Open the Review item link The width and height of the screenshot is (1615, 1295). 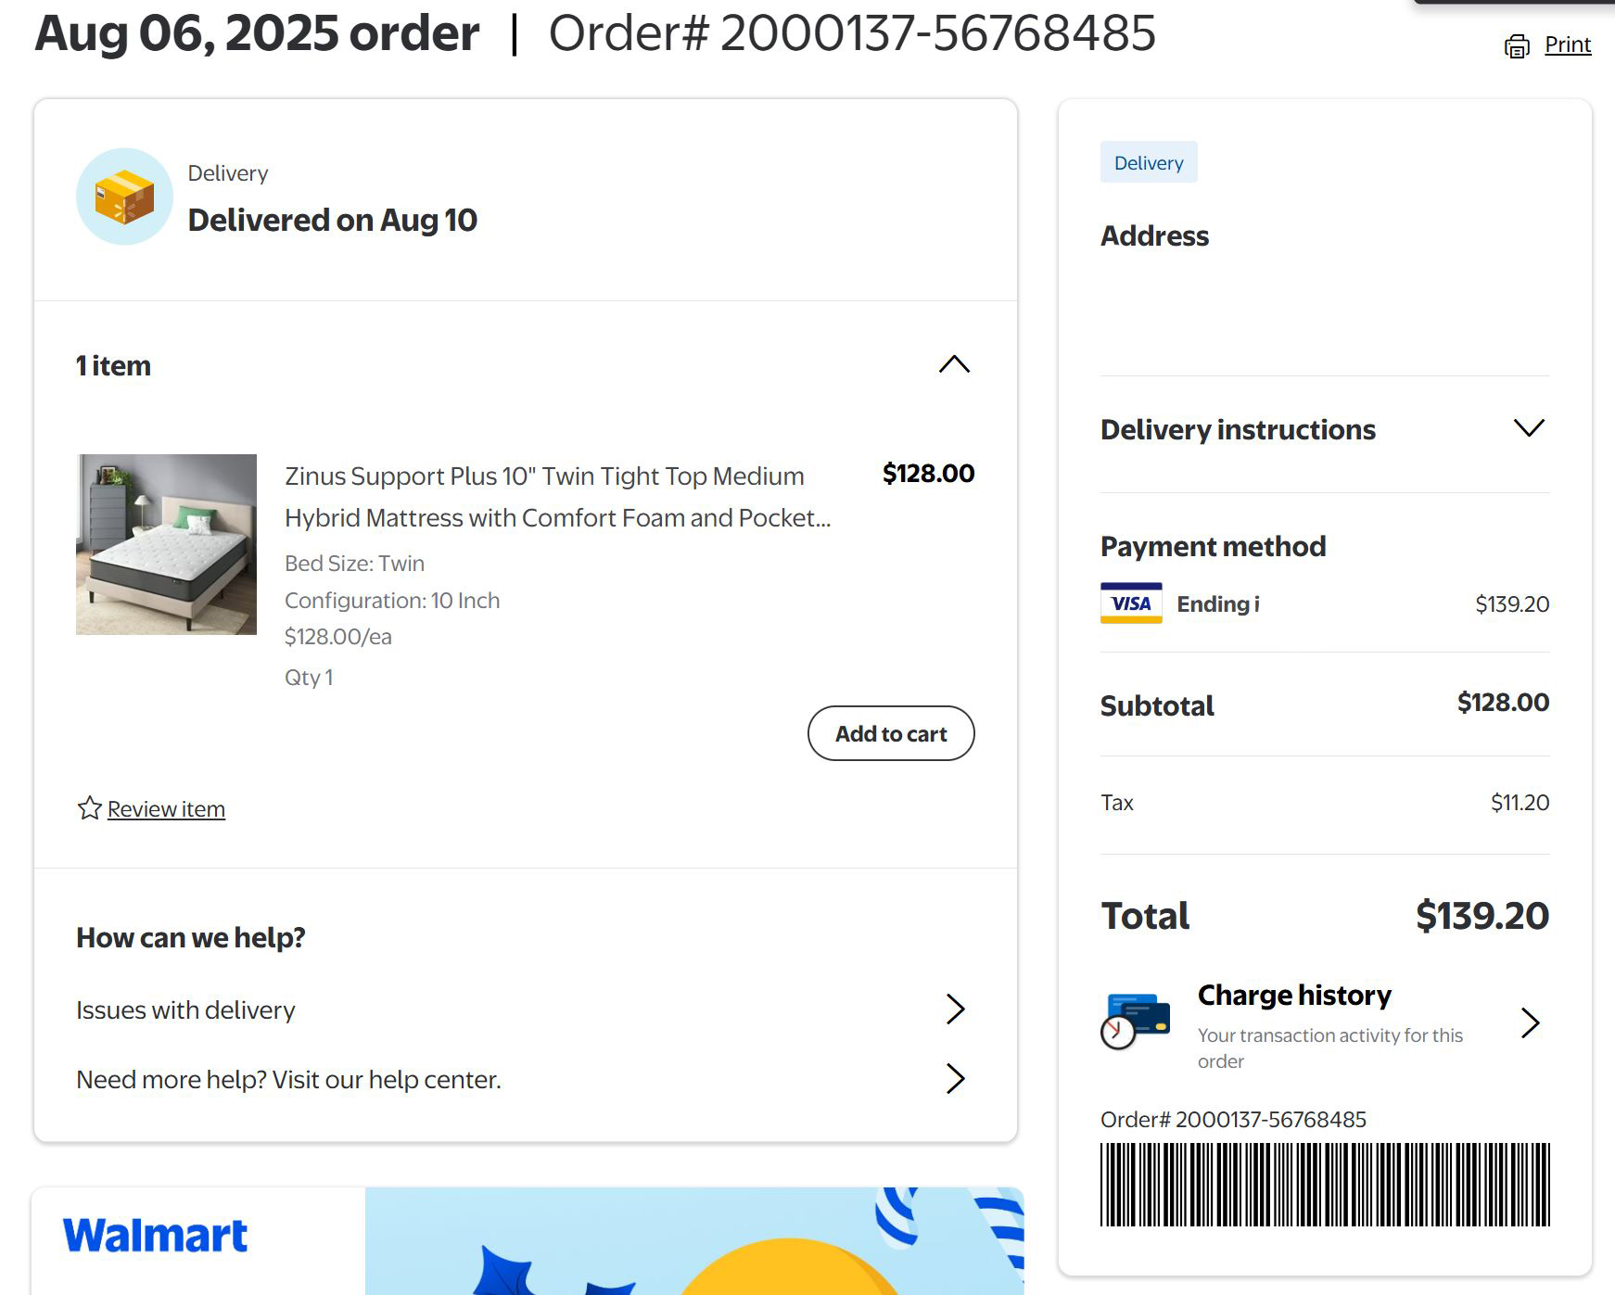pos(166,809)
